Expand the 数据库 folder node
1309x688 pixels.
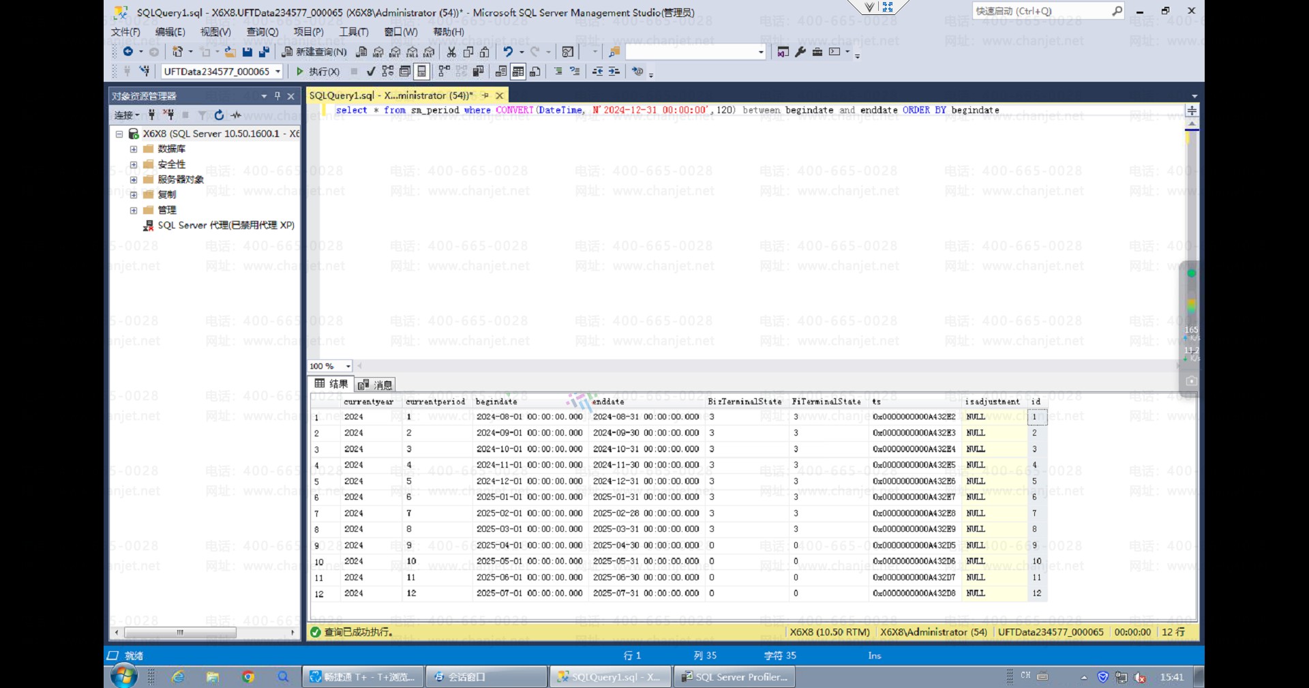134,149
